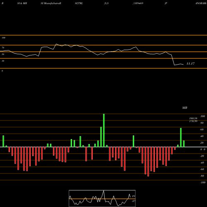Click the MR axis label -40

coord(202,163)
